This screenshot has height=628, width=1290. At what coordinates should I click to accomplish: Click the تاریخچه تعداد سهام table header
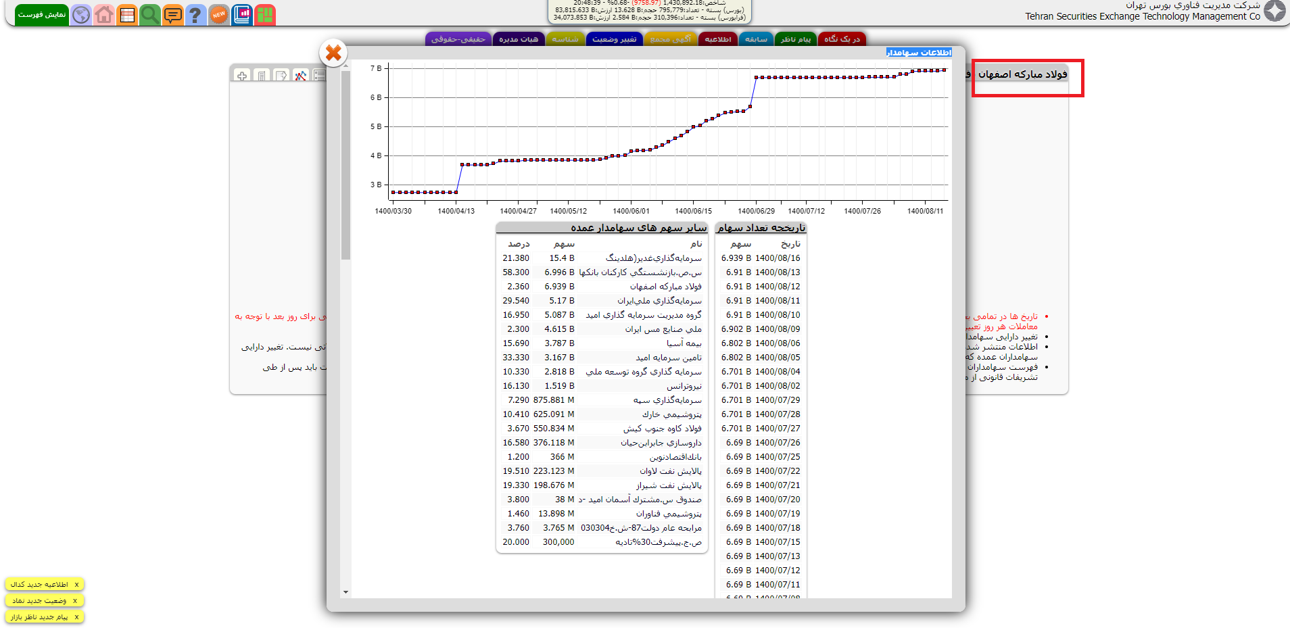pos(761,228)
